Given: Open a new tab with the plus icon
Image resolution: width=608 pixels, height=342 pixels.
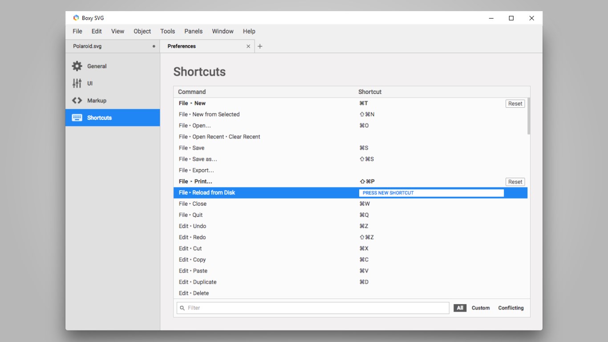Looking at the screenshot, I should (x=260, y=46).
